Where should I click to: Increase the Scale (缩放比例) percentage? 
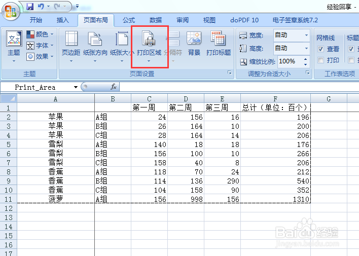[x=305, y=59]
